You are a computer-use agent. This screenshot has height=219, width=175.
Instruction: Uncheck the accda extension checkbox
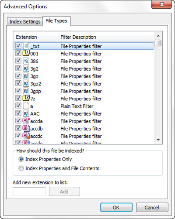click(x=18, y=121)
